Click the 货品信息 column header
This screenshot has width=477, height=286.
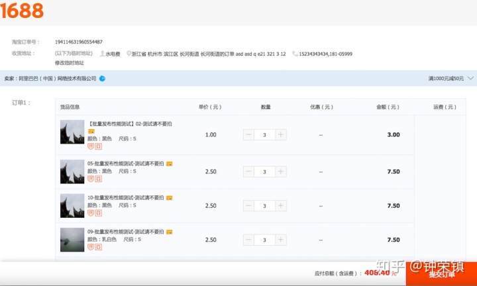[70, 107]
